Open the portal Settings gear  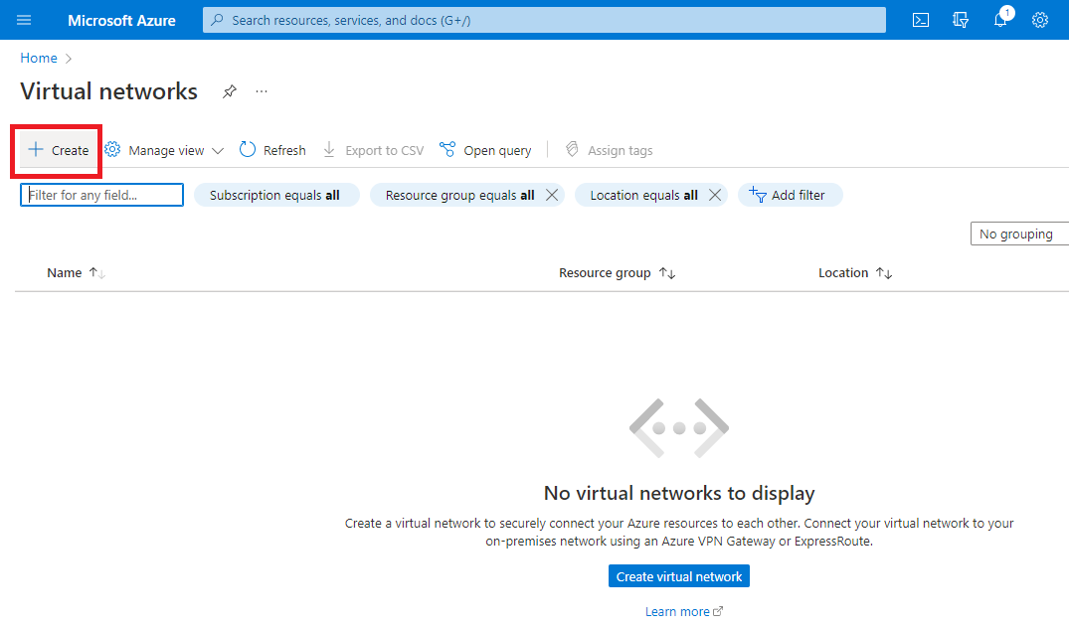[x=1039, y=19]
